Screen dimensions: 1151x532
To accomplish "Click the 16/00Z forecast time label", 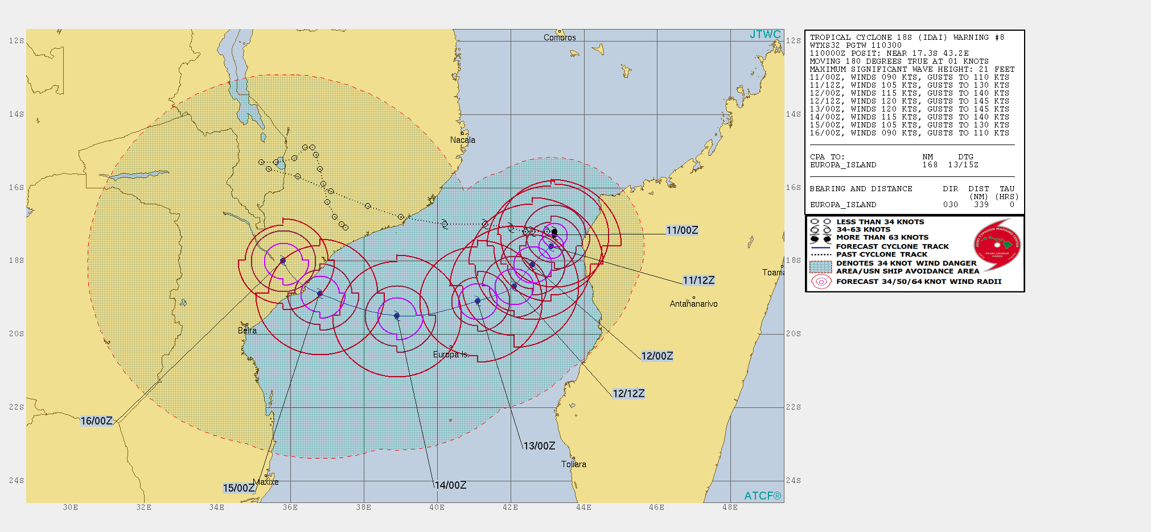I will point(96,421).
